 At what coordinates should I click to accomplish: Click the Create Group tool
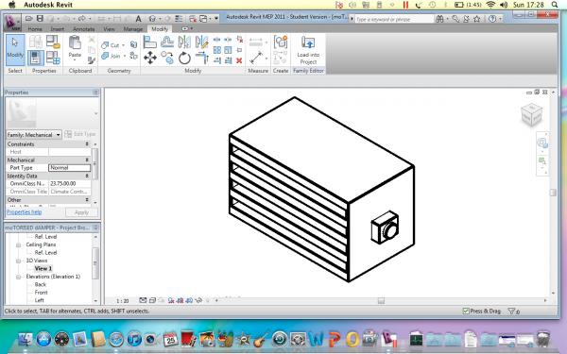coord(281,42)
